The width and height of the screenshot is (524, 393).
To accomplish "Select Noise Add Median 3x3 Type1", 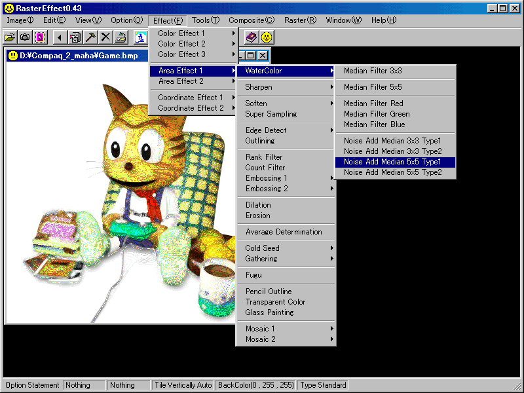I will [x=396, y=141].
